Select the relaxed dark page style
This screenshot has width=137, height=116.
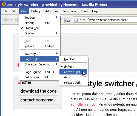tap(73, 82)
